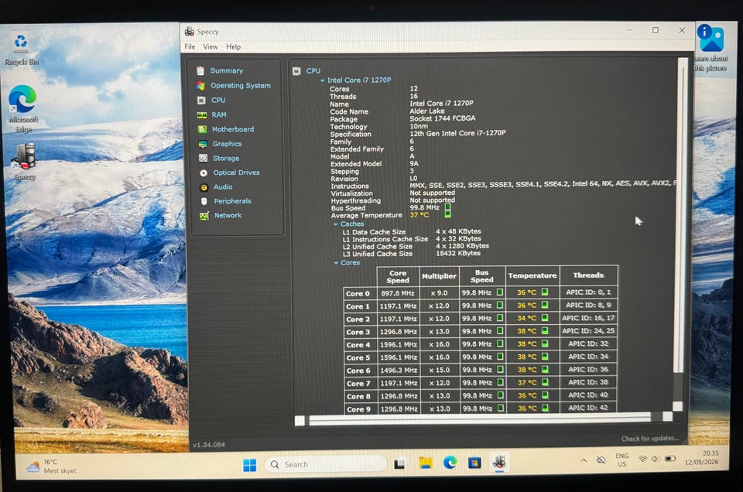Select the Optical Drives disc icon

[x=204, y=173]
